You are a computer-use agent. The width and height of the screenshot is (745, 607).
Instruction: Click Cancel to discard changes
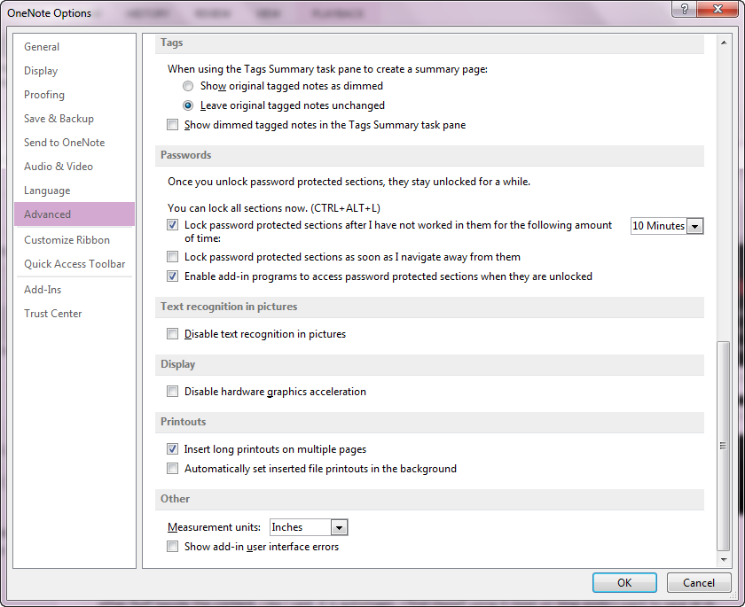(699, 583)
